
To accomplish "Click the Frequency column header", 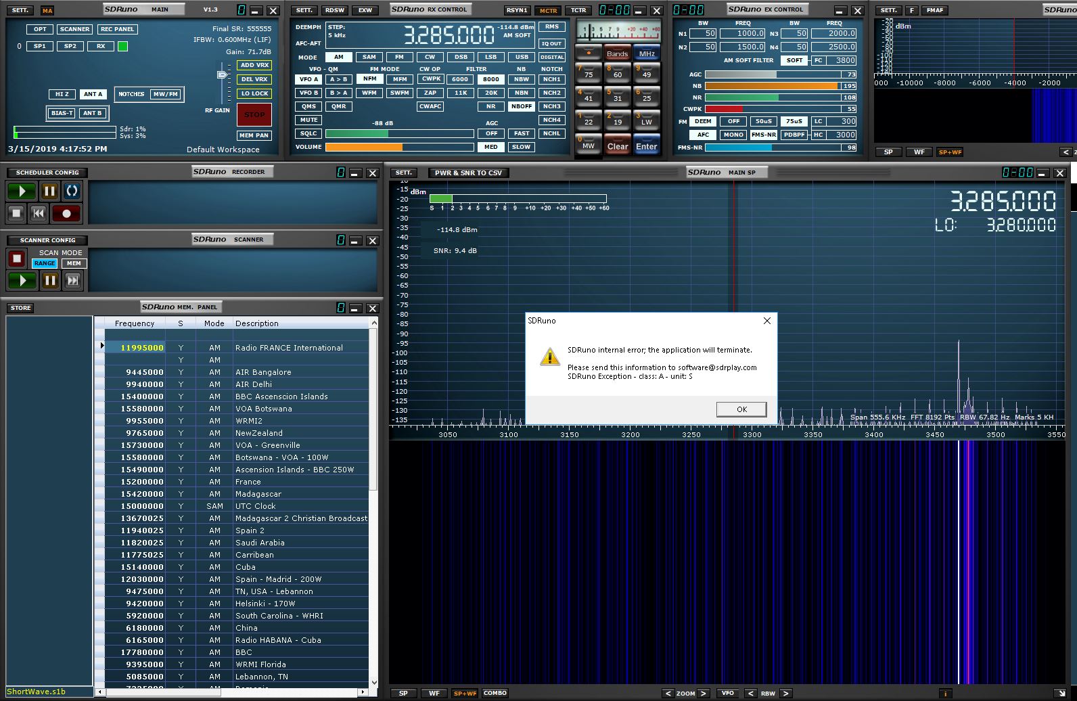I will pyautogui.click(x=135, y=323).
